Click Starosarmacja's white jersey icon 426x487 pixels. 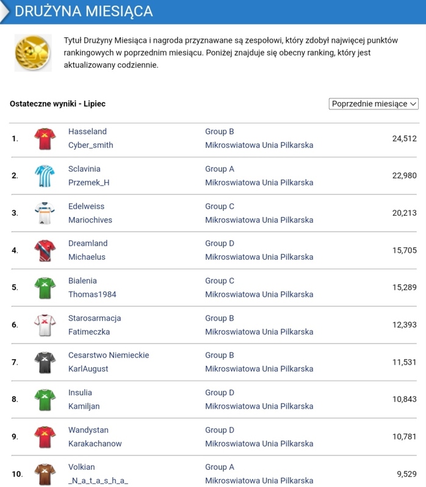[x=45, y=325]
